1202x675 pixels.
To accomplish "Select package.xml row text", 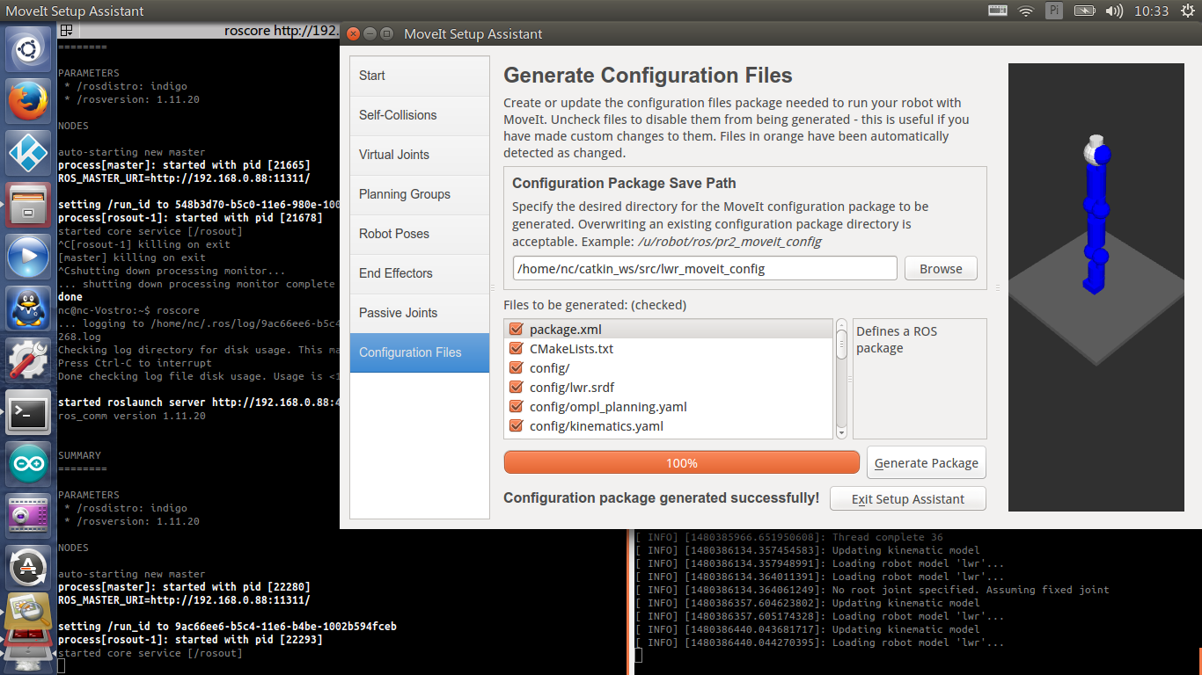I will [x=566, y=330].
